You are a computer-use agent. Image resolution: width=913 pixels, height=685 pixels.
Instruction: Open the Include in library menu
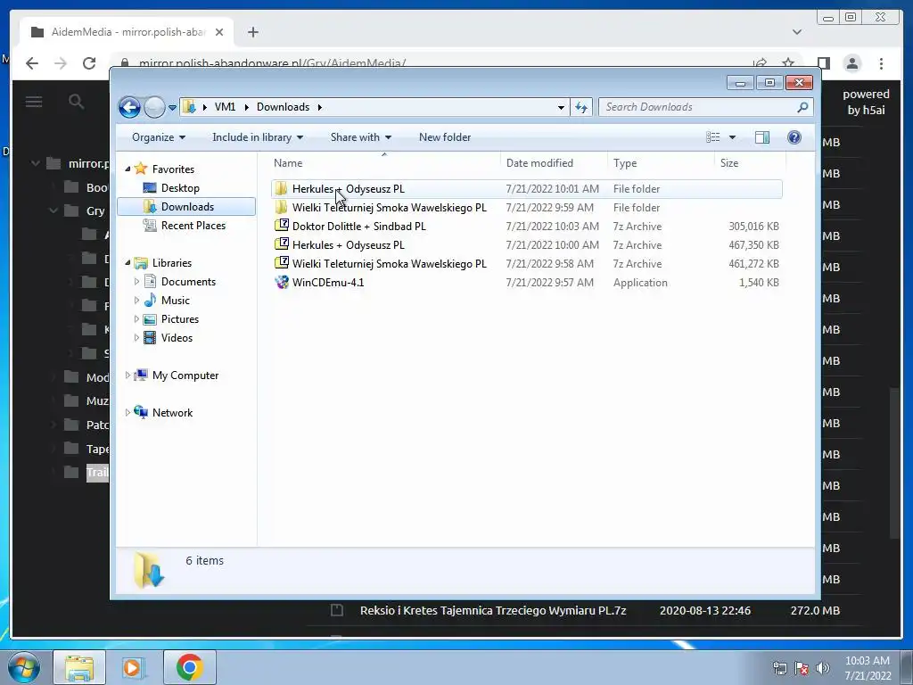point(258,137)
